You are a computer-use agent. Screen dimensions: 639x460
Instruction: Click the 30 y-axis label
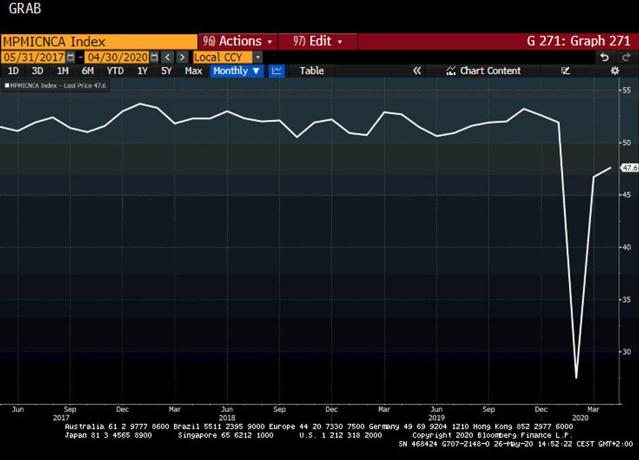coord(626,352)
